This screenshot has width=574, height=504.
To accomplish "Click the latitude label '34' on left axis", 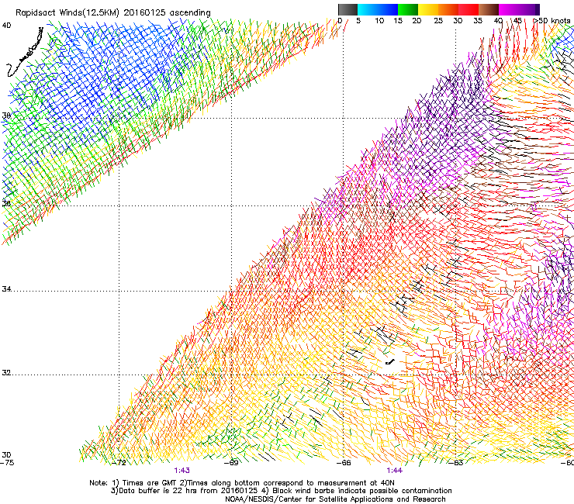I will 6,289.
